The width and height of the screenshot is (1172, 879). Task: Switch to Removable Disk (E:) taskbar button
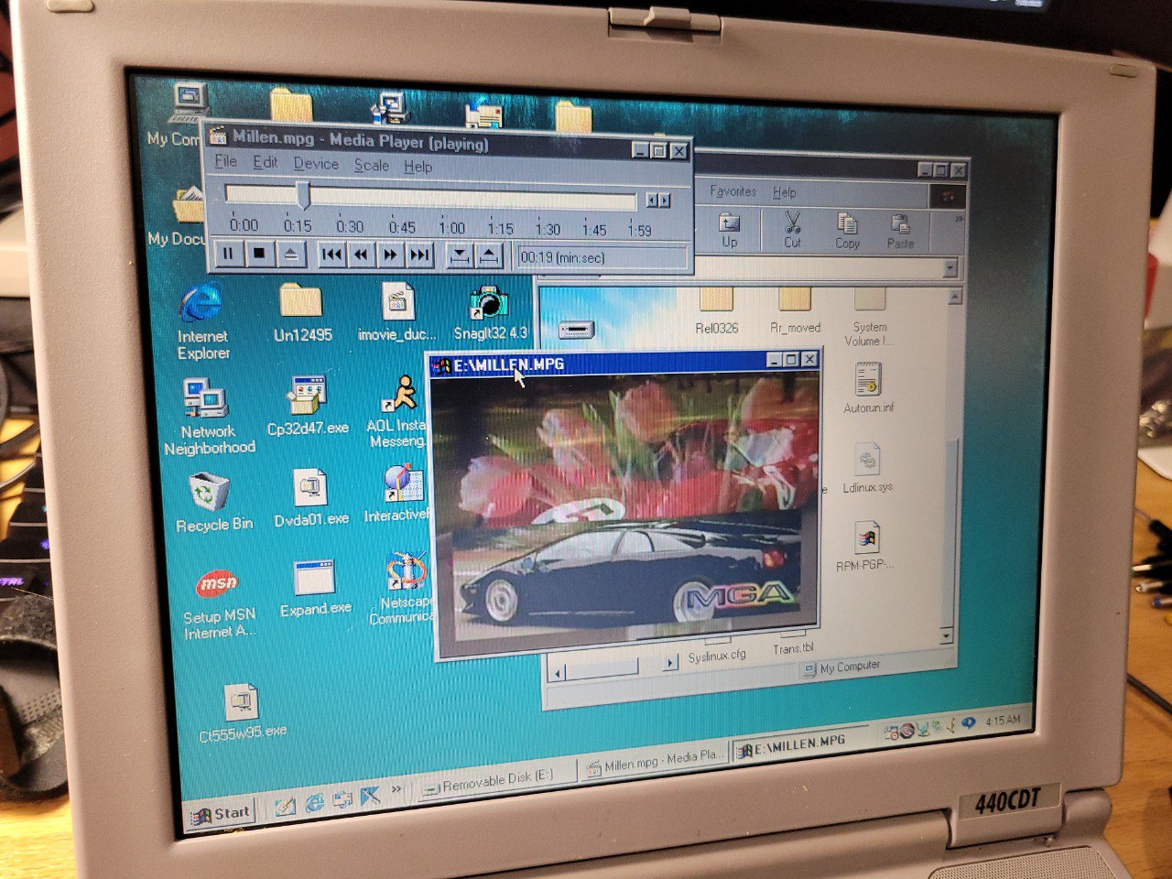(498, 779)
